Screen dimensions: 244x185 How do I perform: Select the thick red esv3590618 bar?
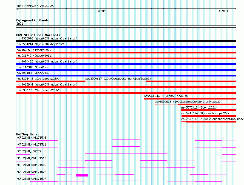(207, 104)
